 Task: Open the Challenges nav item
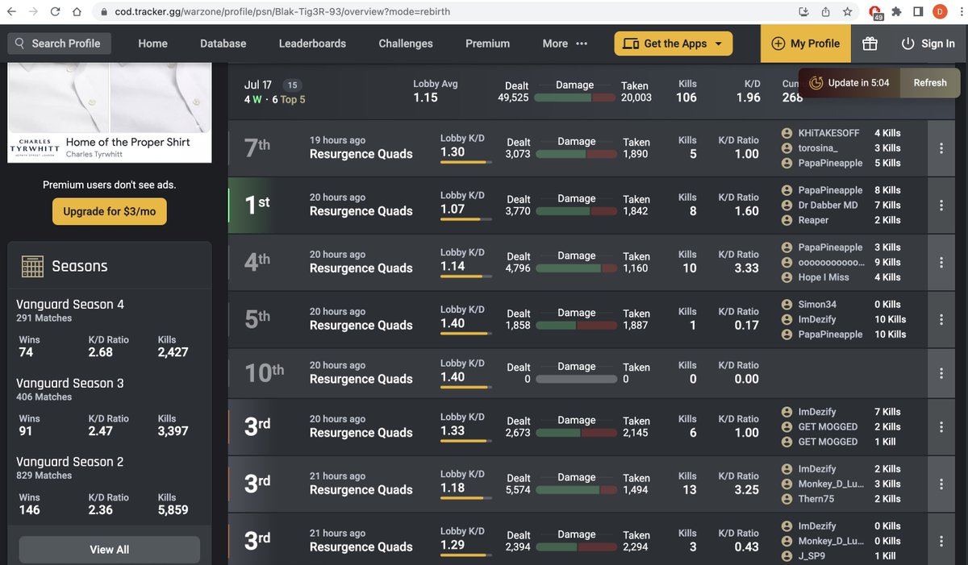(x=406, y=44)
